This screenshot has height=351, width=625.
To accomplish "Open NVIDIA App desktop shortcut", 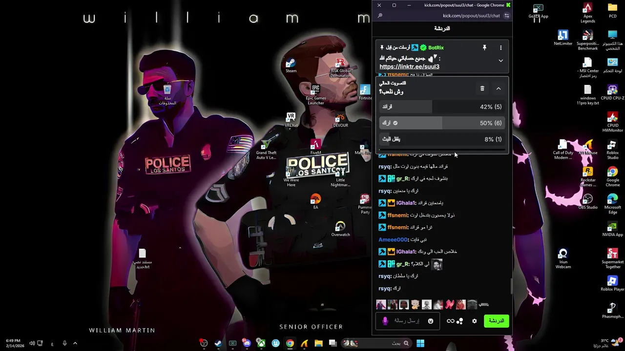I will coord(612,229).
